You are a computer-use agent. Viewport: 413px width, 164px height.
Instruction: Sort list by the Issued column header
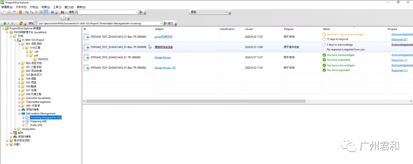tap(249, 29)
